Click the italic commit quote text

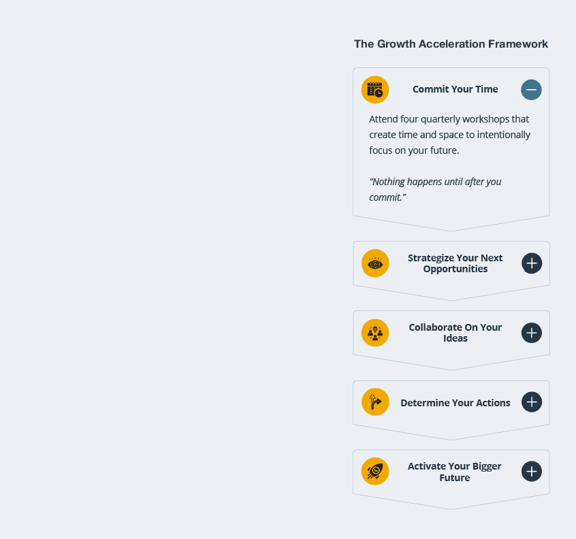435,189
